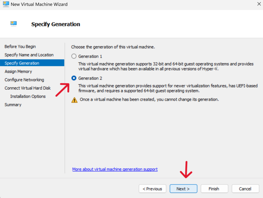This screenshot has width=263, height=198.
Task: Click the yellow warning triangle icon
Action: pos(74,100)
